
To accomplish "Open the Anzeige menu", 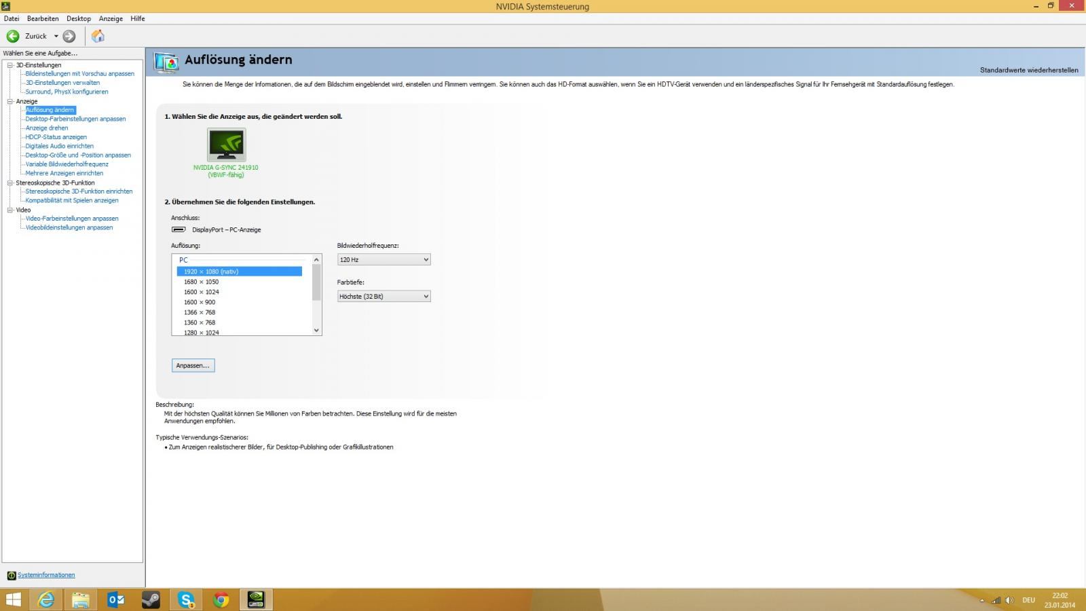I will point(111,18).
